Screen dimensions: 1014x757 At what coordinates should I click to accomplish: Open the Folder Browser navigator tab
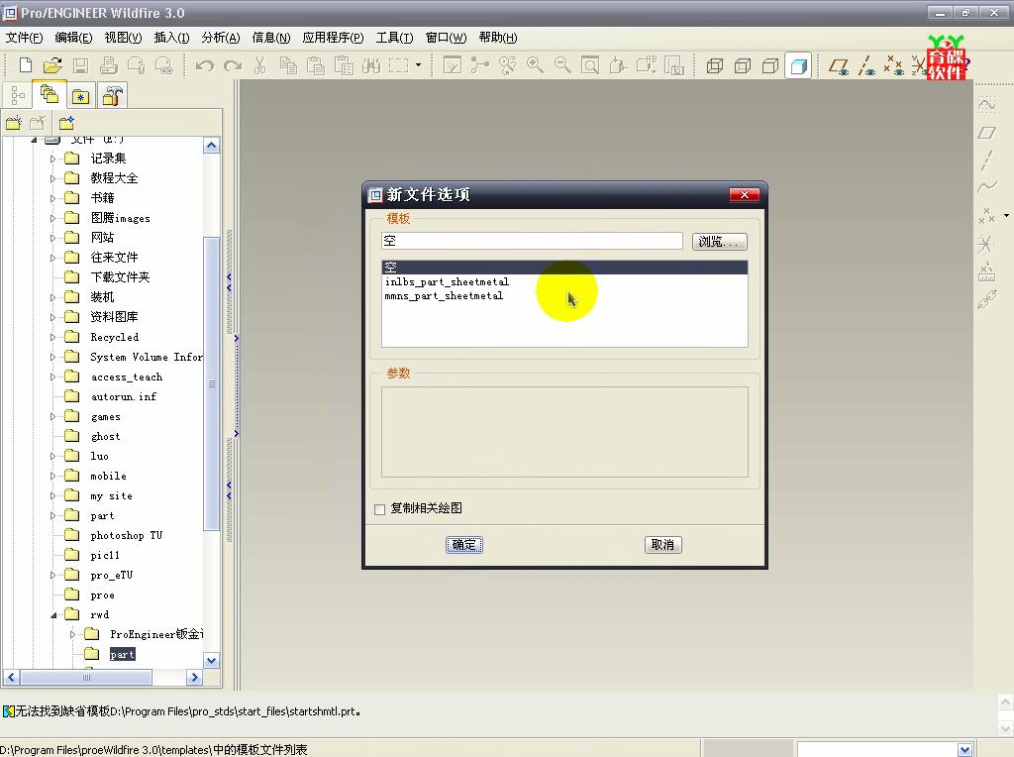(x=50, y=95)
